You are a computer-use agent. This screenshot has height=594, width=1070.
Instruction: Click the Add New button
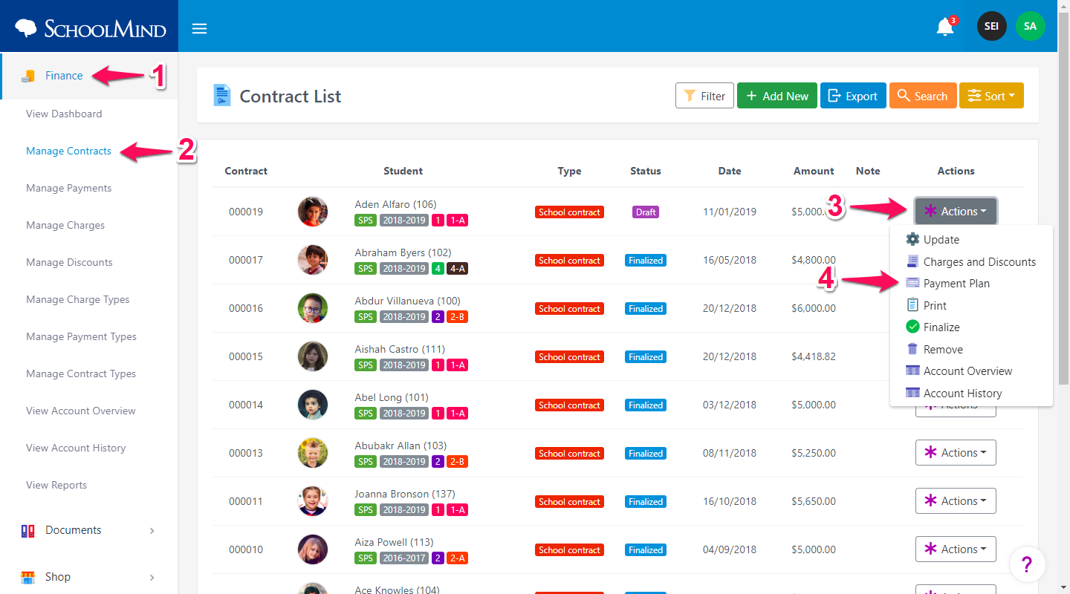coord(777,96)
